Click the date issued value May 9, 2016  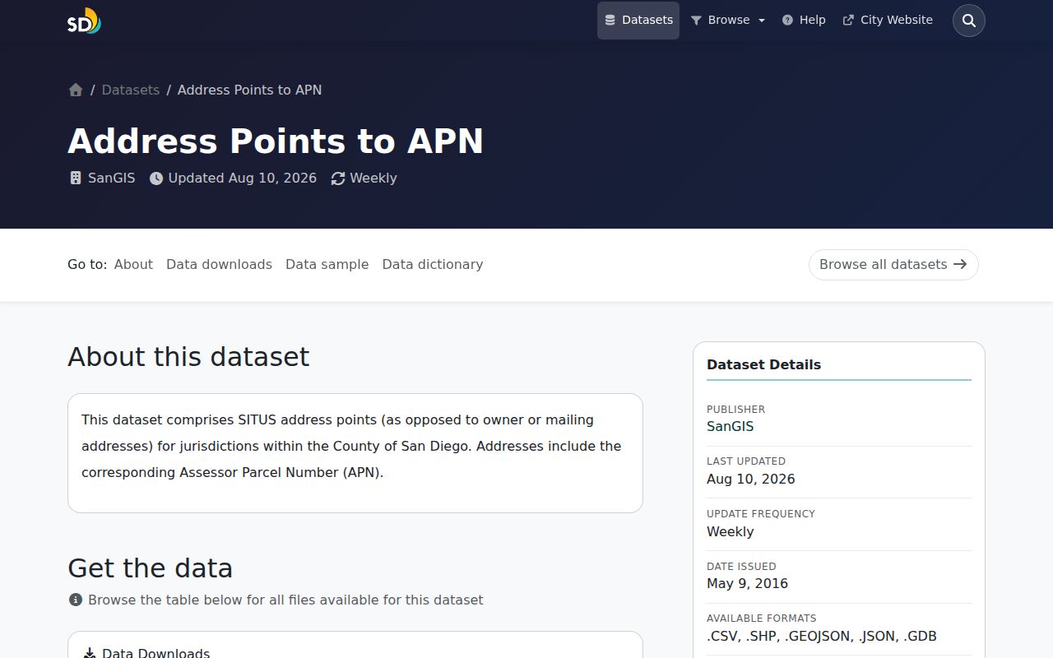pyautogui.click(x=747, y=583)
